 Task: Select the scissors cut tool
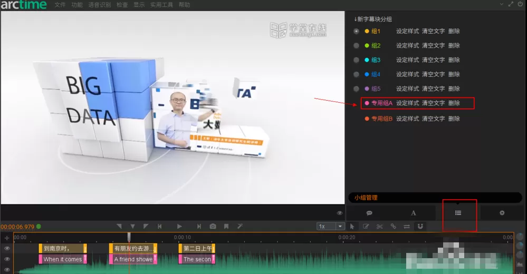[379, 227]
